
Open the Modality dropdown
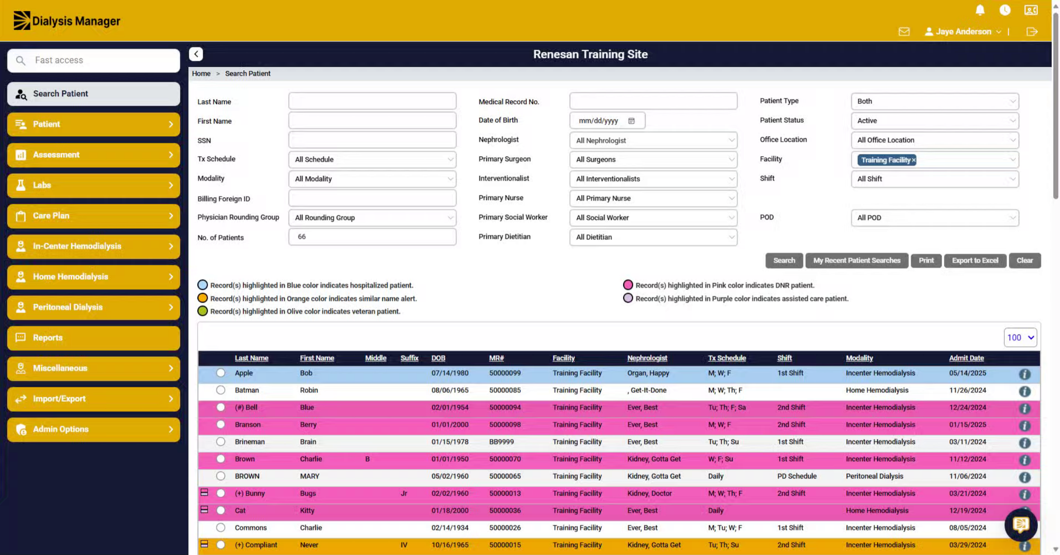372,179
